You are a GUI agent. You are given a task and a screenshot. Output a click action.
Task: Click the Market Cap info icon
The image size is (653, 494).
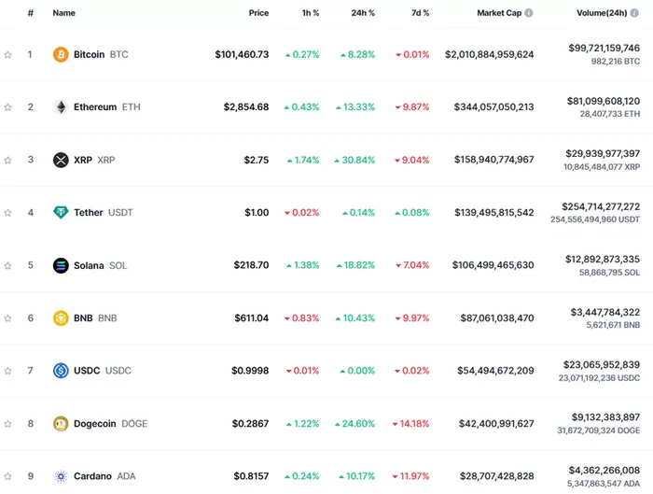(529, 13)
